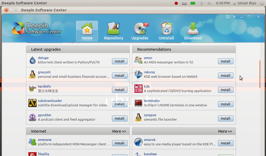Click the filezilla red icon
Image resolution: width=266 pixels, height=156 pixels.
(x=32, y=154)
